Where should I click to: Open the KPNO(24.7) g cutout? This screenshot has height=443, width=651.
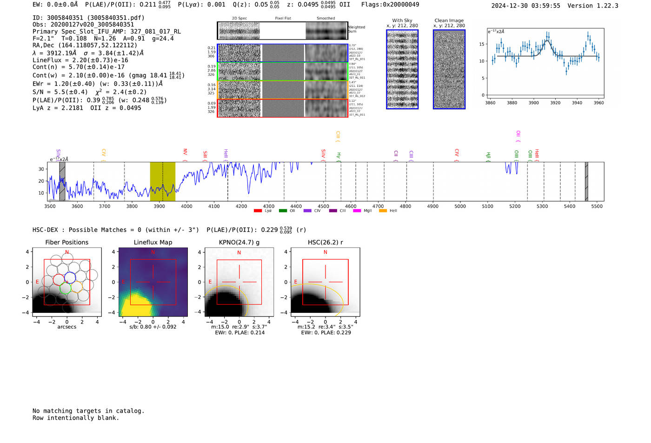pos(239,282)
